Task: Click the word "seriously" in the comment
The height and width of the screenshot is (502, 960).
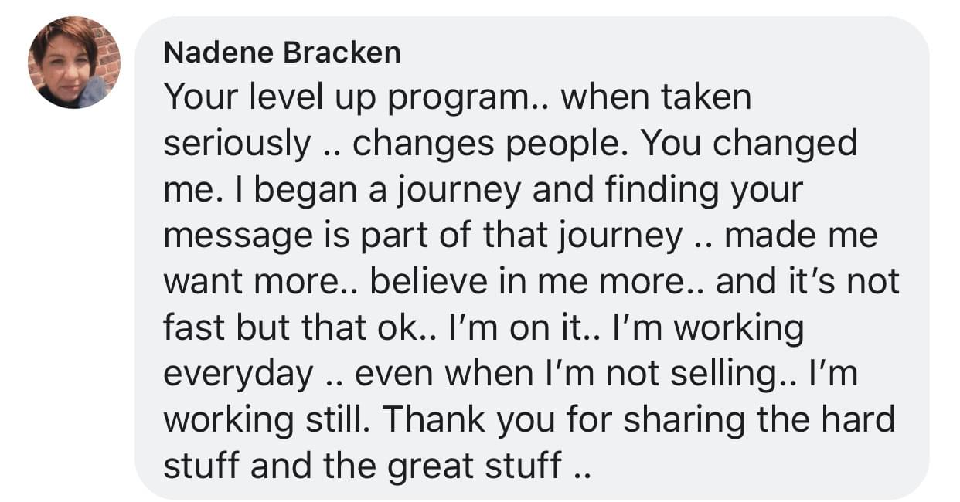Action: pyautogui.click(x=237, y=144)
